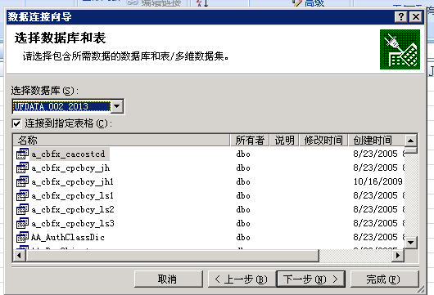This screenshot has width=434, height=295.
Task: Toggle the 连接到指定表格 checkbox
Action: tap(16, 123)
